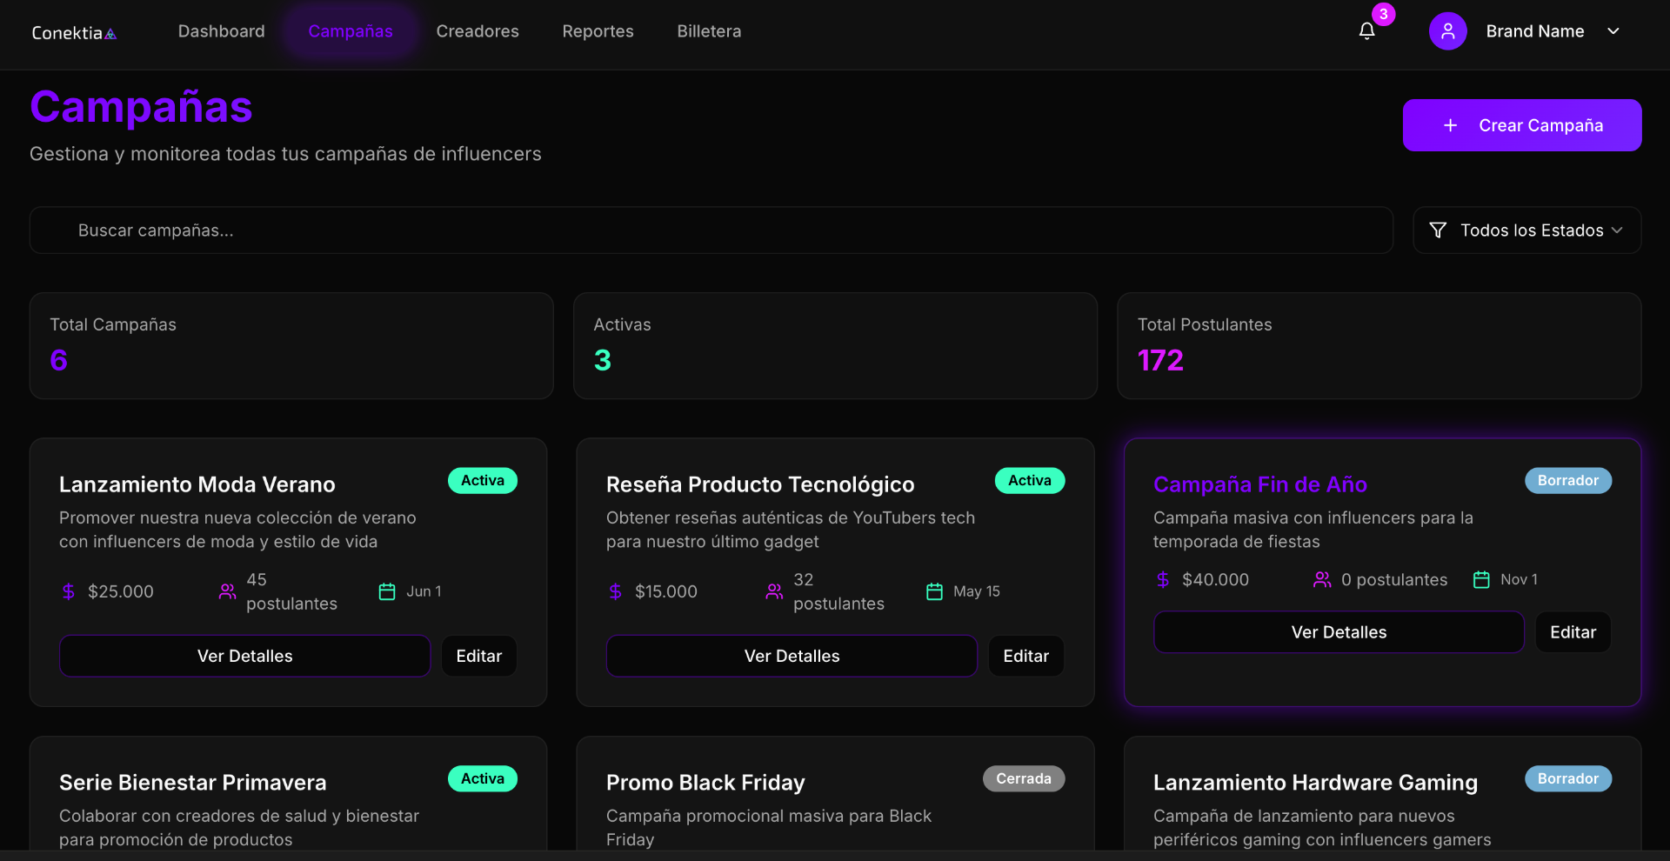Open the chevron next to Brand Name
The height and width of the screenshot is (861, 1670).
[1613, 30]
